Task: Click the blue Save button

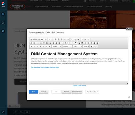Action: point(34,92)
